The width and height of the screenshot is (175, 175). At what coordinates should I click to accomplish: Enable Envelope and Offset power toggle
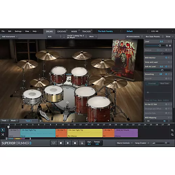point(166,109)
